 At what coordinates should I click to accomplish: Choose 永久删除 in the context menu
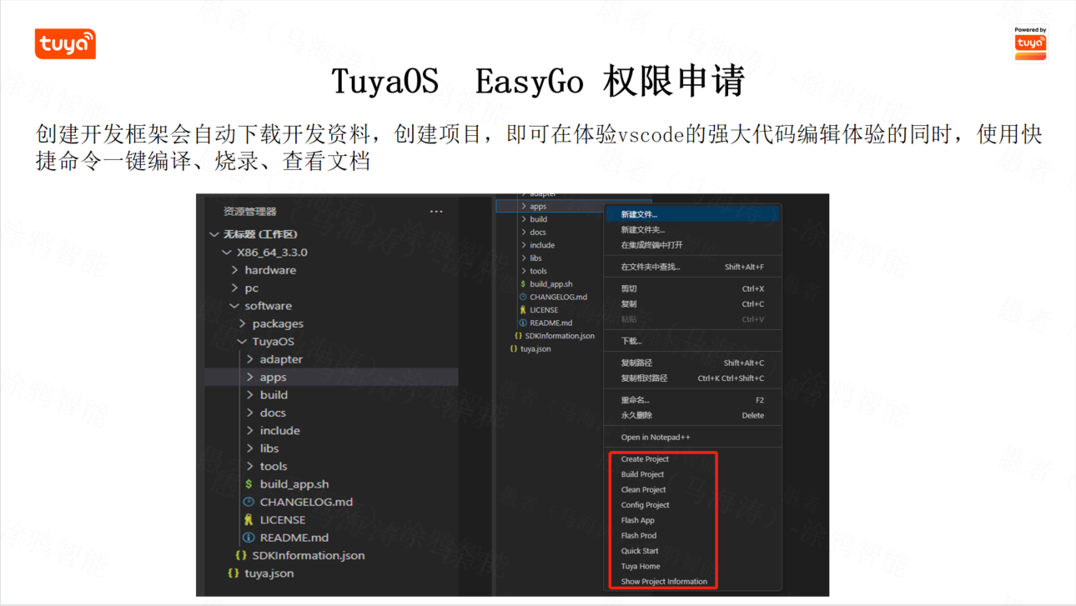692,415
